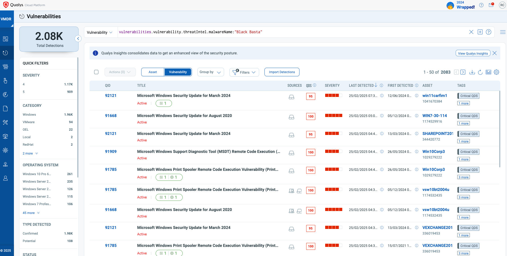The height and width of the screenshot is (256, 507).
Task: Sort by QID column header
Action: click(x=108, y=85)
